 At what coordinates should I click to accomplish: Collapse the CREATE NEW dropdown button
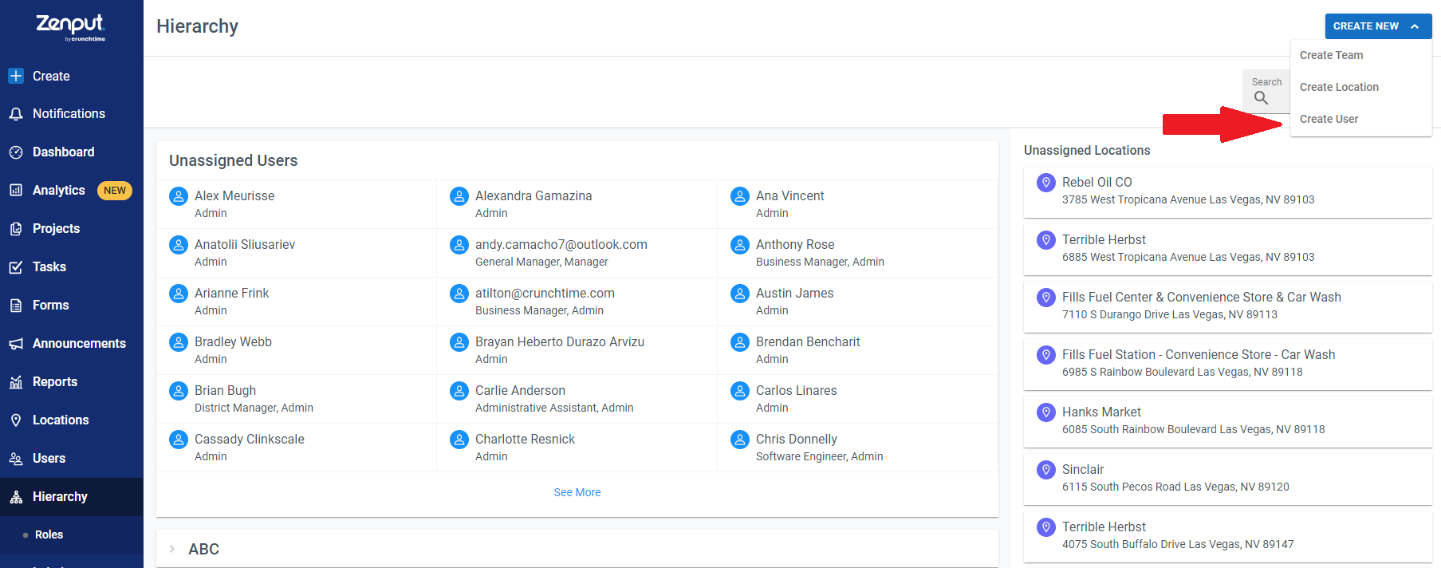pos(1378,26)
